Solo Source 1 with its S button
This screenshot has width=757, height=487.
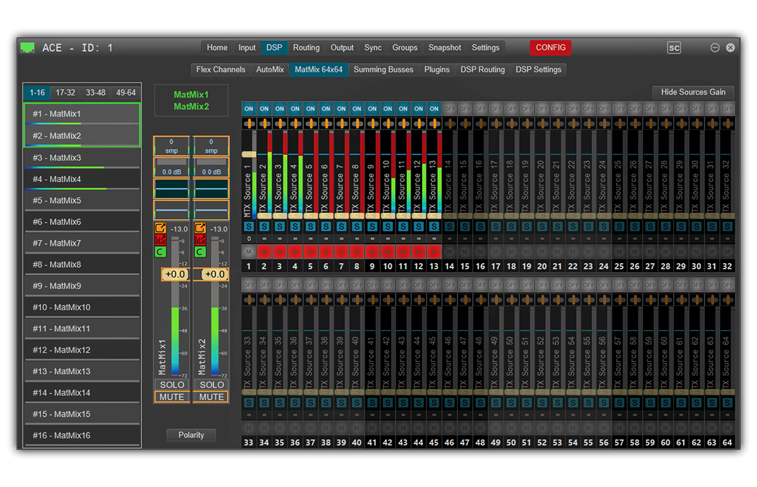click(249, 226)
